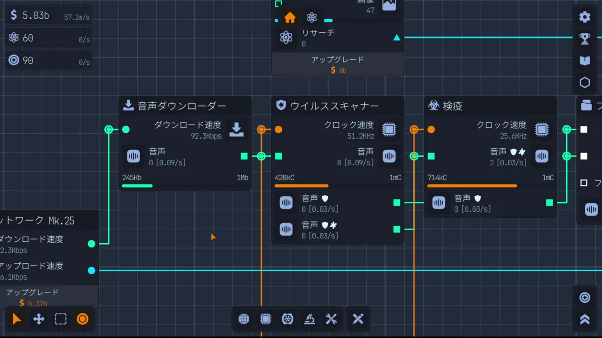Screen dimensions: 602x338
Task: Select the dashed rectangle selection tool
Action: [61, 319]
